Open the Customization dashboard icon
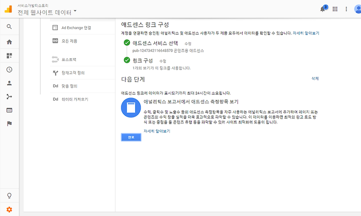This screenshot has width=361, height=216. [9, 55]
